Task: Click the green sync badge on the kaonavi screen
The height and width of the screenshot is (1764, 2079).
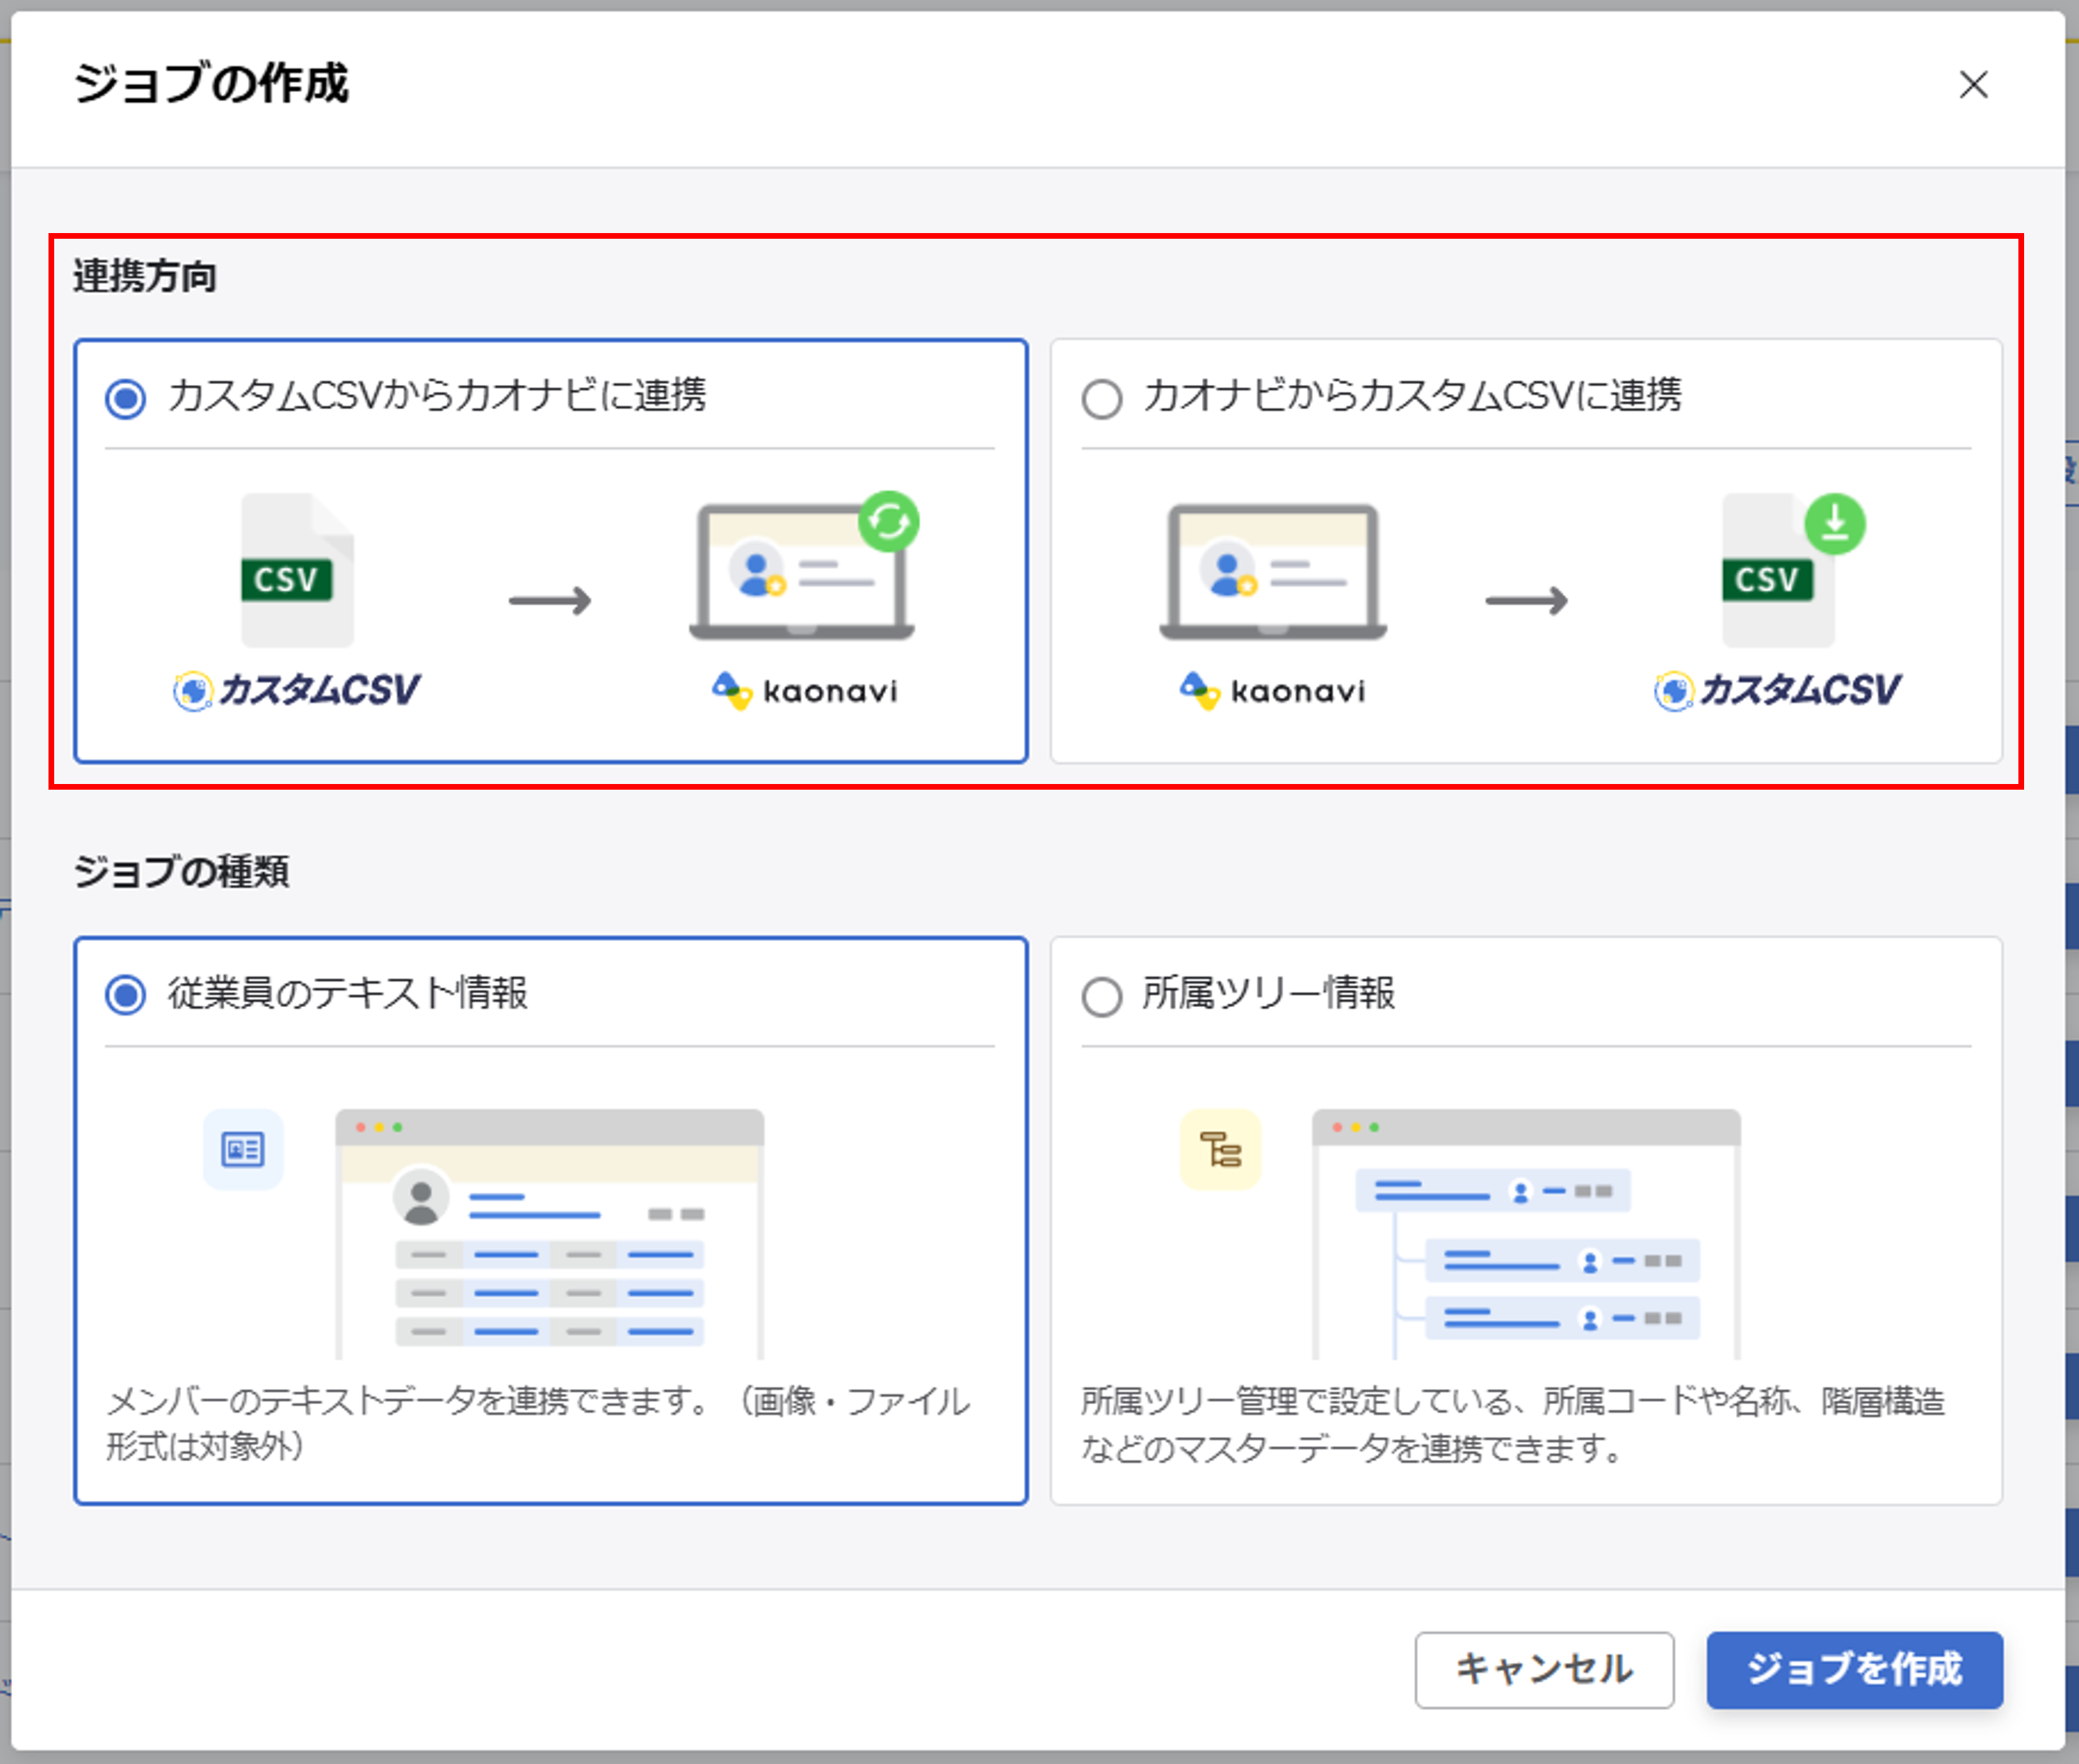Action: [891, 521]
